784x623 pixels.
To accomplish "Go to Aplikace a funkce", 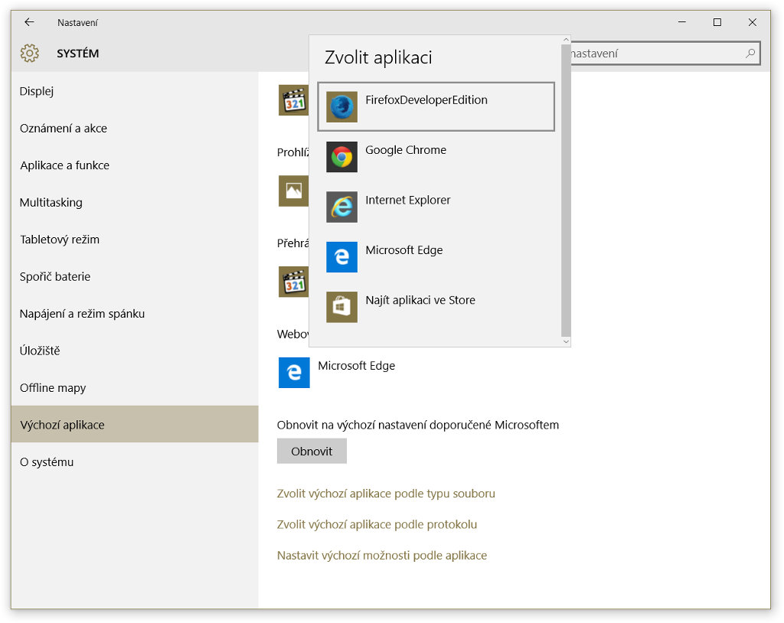I will pyautogui.click(x=135, y=165).
